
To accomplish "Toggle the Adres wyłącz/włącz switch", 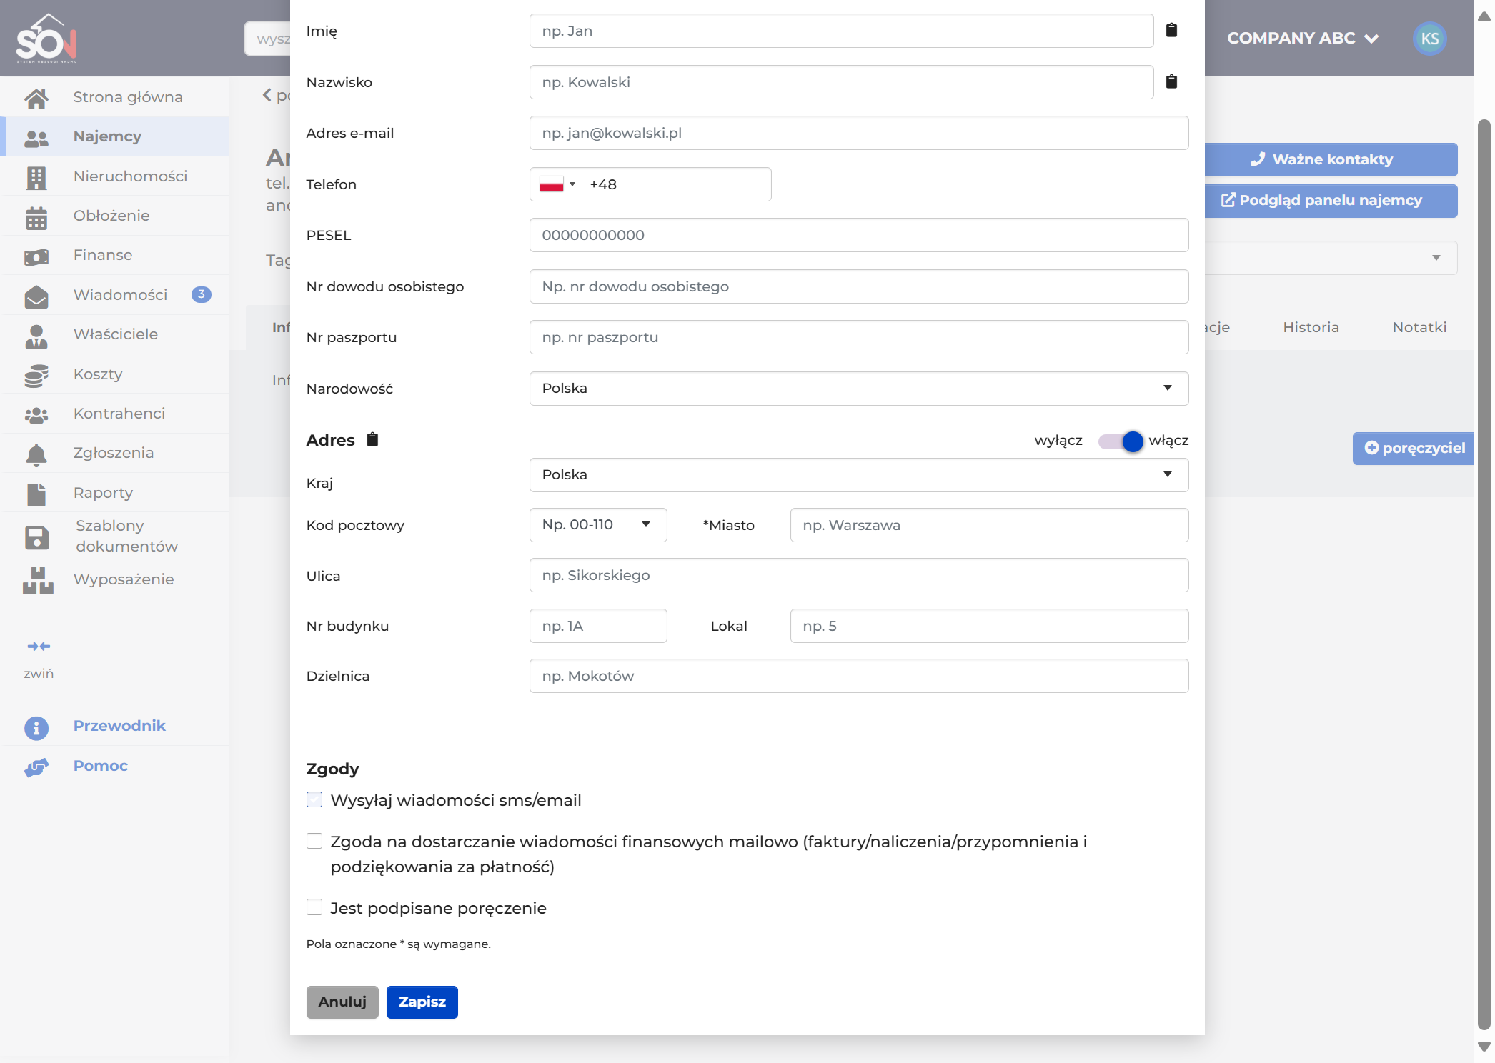I will [1121, 441].
